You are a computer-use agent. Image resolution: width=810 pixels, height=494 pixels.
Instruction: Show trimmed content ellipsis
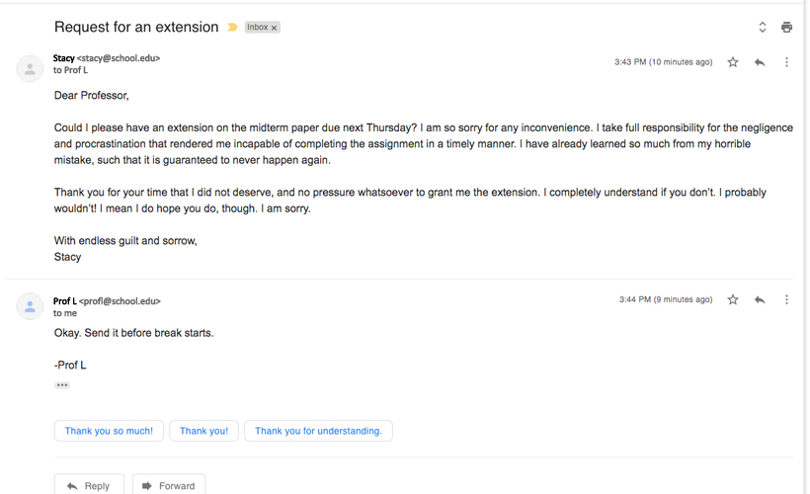pyautogui.click(x=62, y=385)
